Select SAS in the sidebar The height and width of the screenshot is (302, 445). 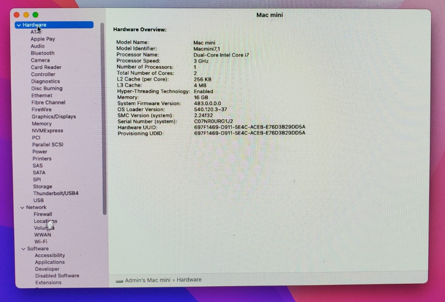37,166
